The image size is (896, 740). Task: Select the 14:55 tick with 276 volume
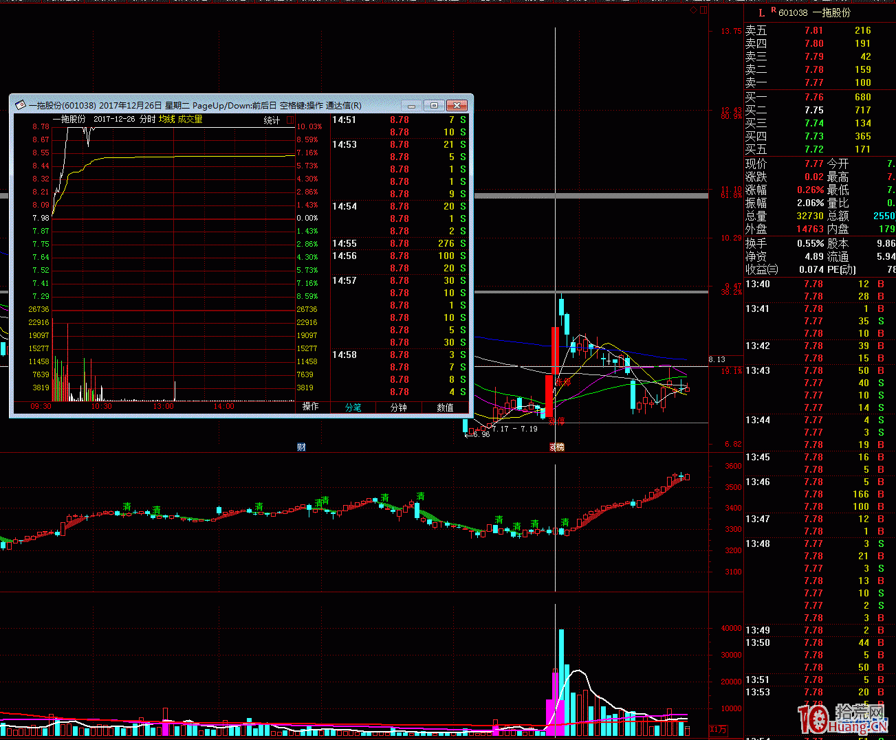click(x=400, y=243)
